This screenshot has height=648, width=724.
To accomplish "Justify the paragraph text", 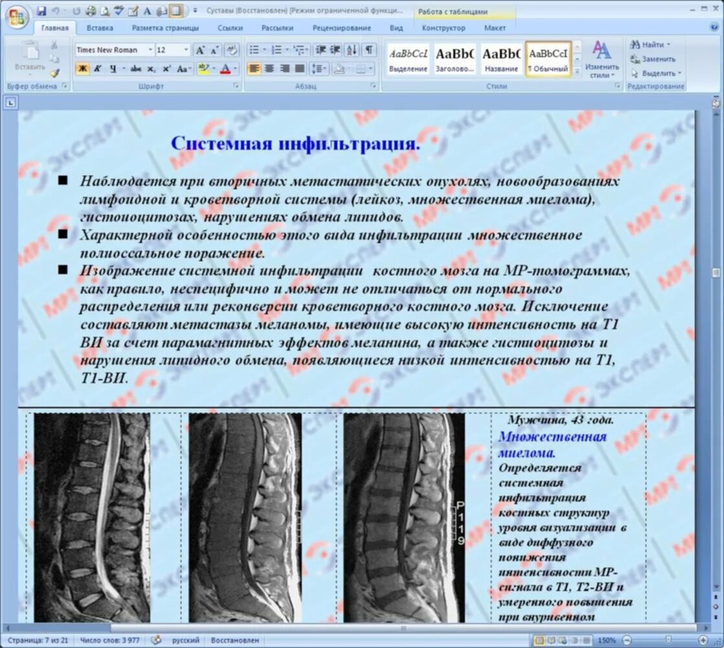I will tap(300, 69).
